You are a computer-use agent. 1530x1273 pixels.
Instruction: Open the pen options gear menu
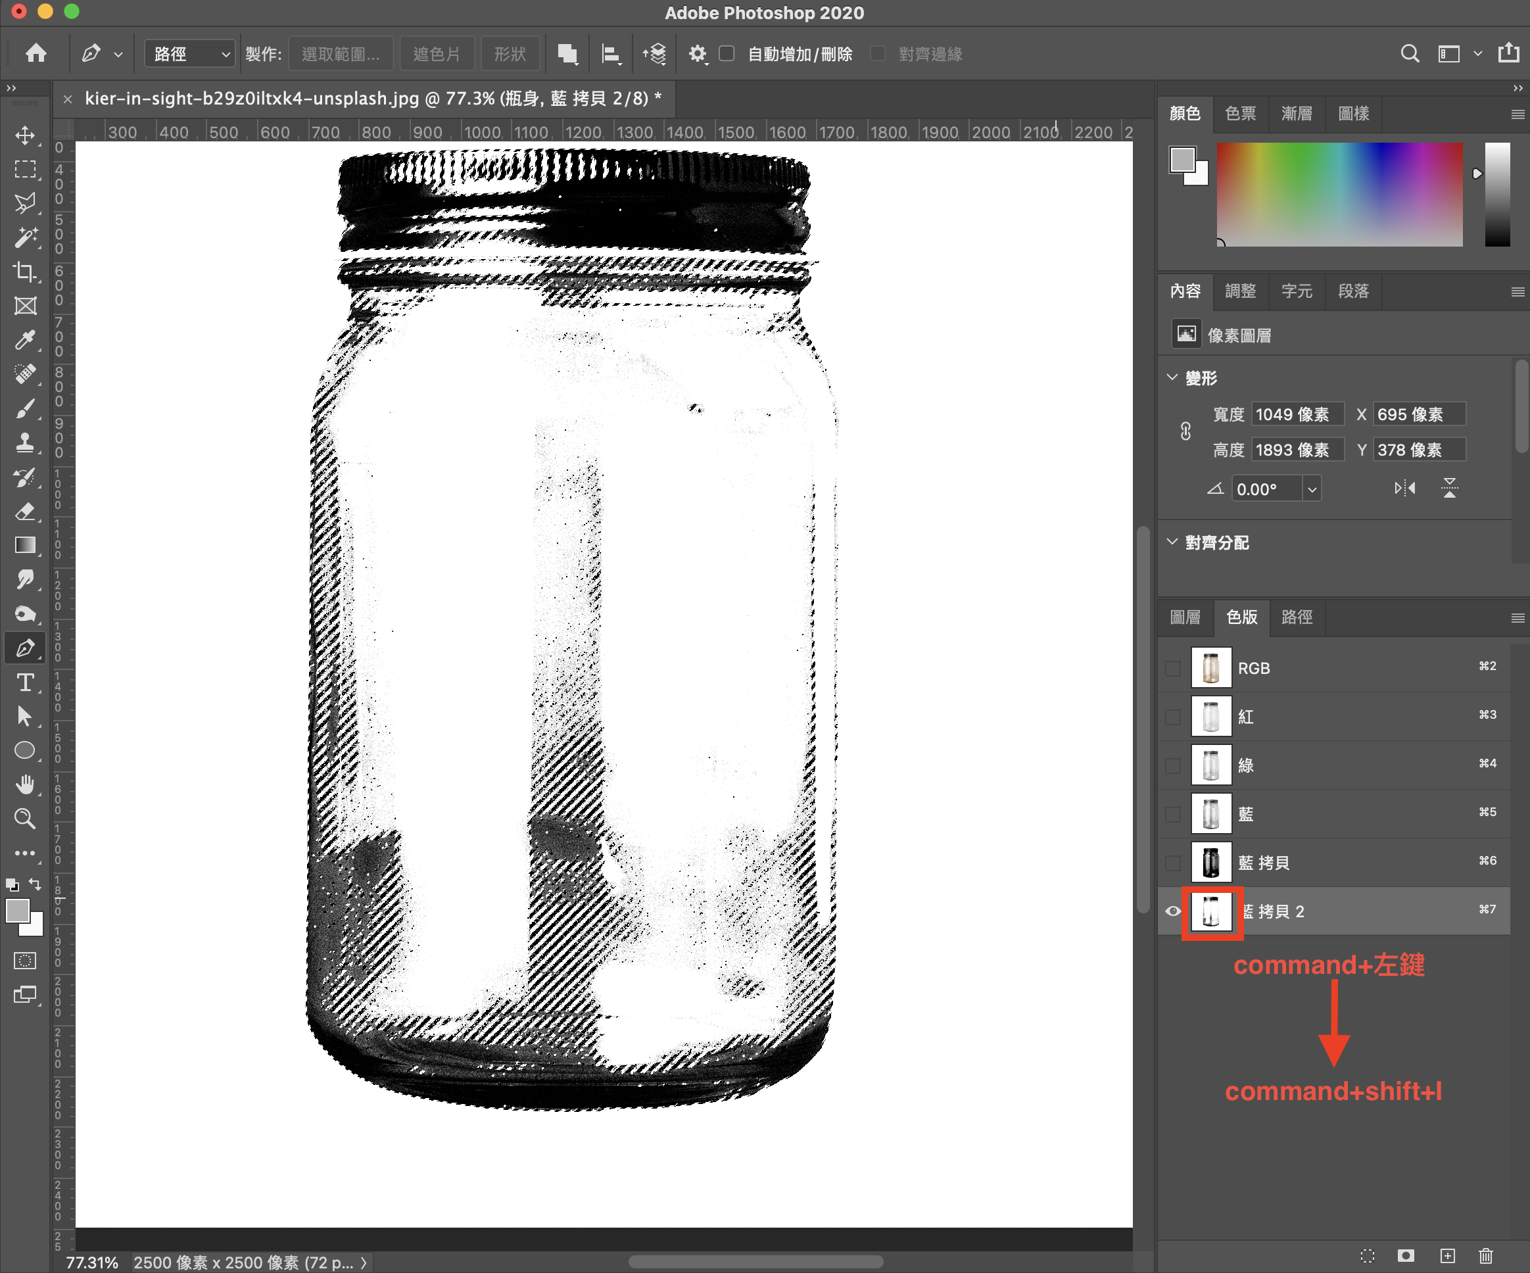697,54
